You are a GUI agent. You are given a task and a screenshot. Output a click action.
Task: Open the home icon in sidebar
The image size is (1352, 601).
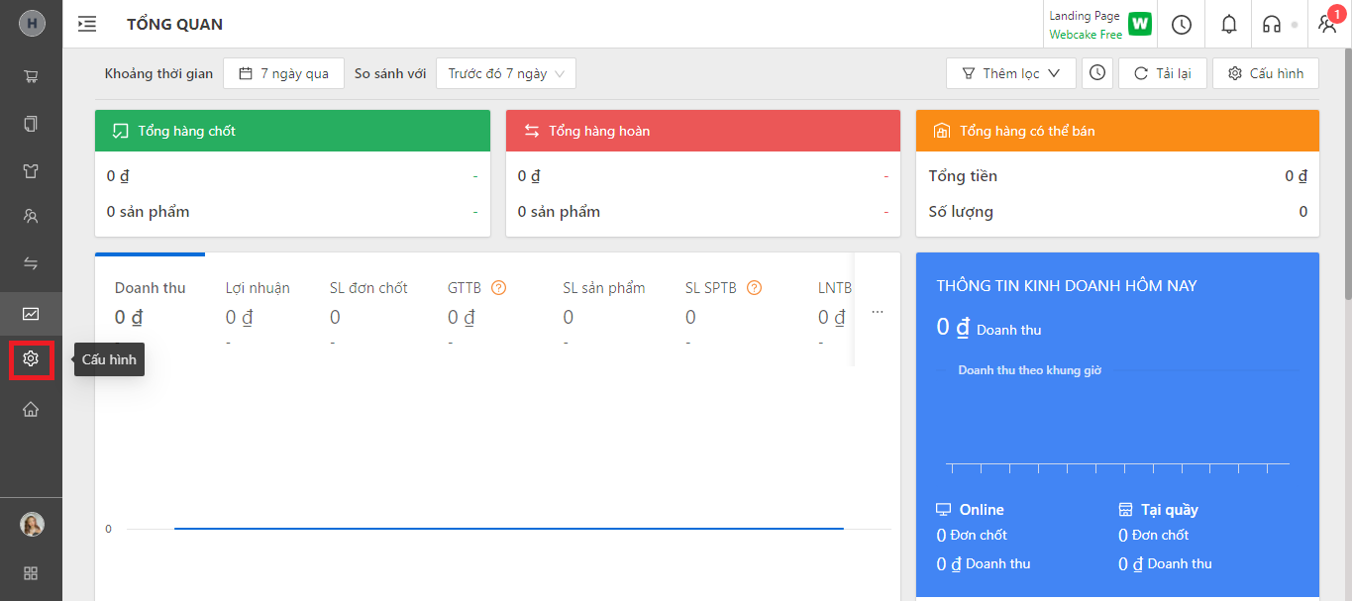31,409
